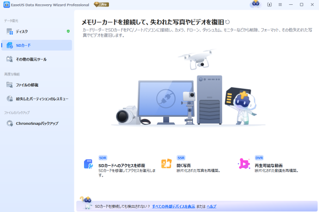
Task: Click the Pro badge in the title bar
Action: (x=102, y=4)
